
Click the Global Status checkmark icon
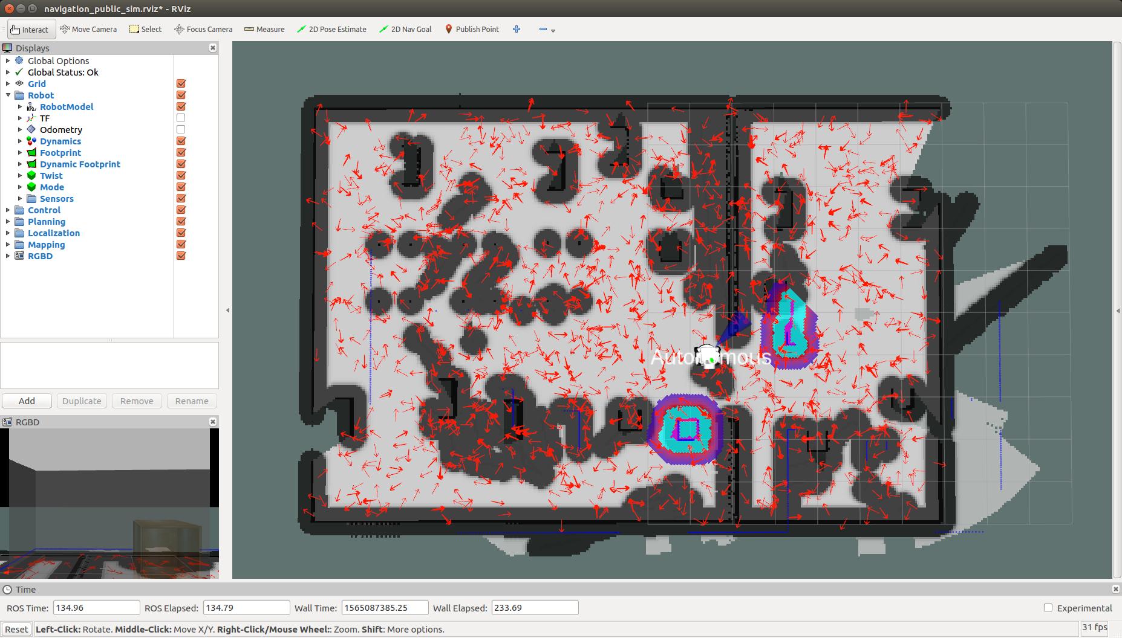coord(19,72)
